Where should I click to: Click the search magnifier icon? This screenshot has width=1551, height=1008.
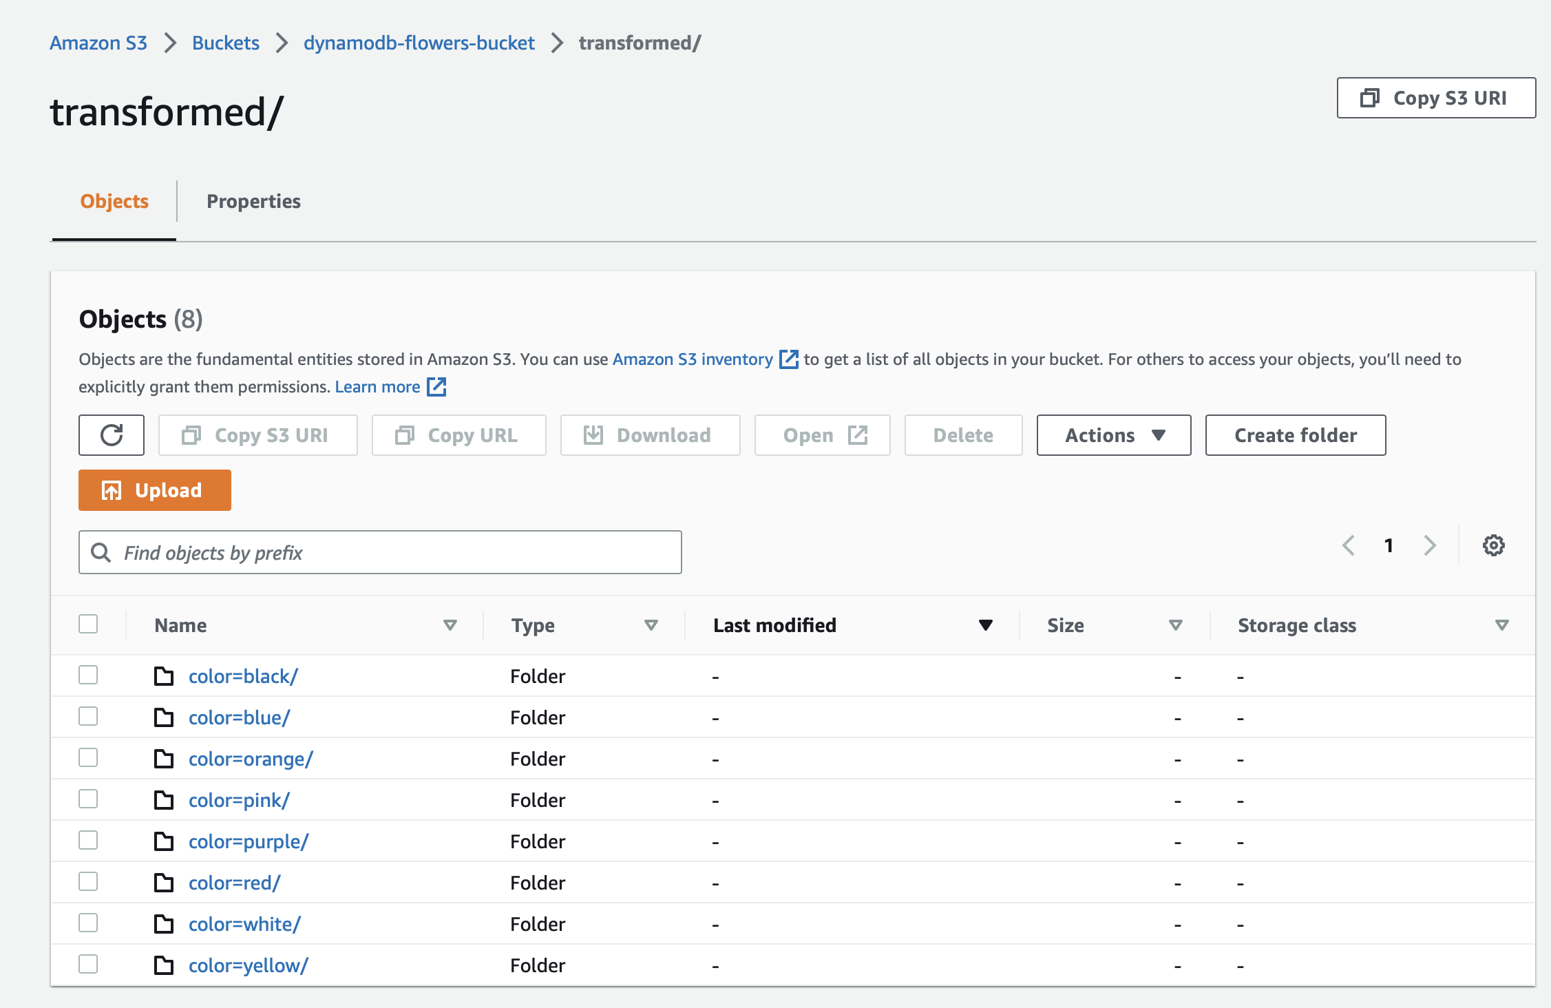[101, 552]
